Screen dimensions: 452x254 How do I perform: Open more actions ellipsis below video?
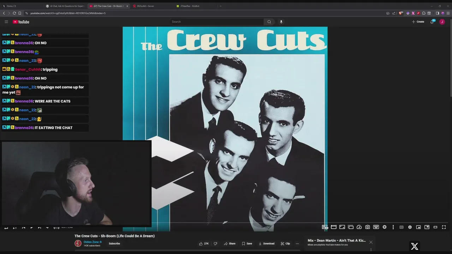(297, 243)
